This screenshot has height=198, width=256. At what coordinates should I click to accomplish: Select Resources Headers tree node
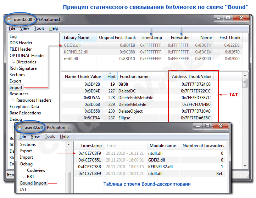click(x=34, y=100)
